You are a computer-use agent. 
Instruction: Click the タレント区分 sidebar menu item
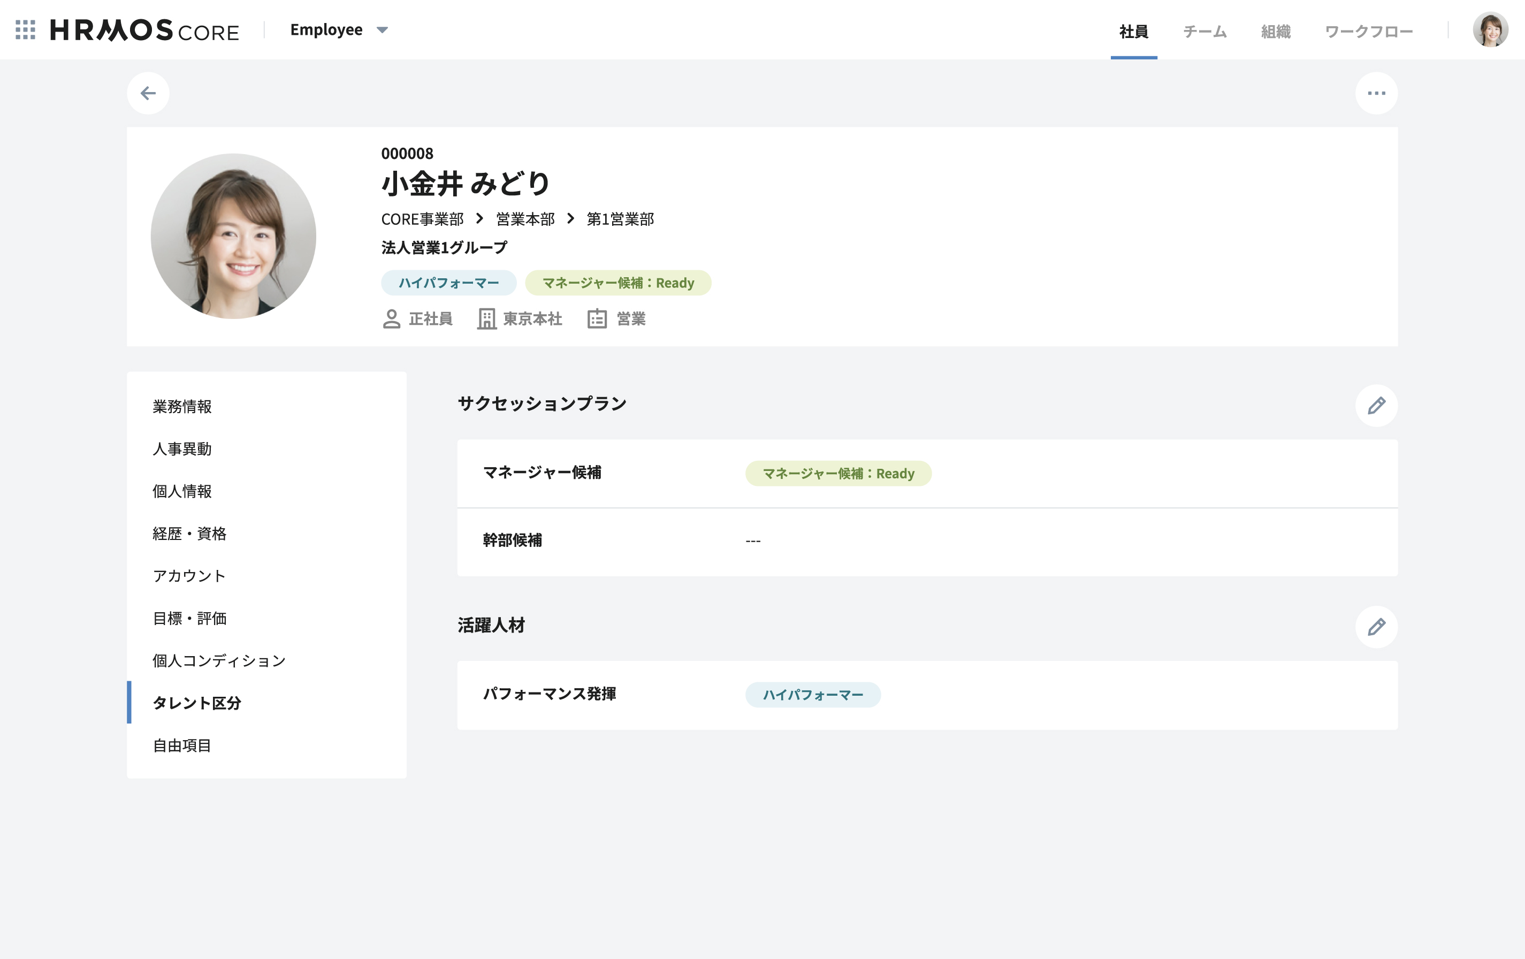pos(197,703)
